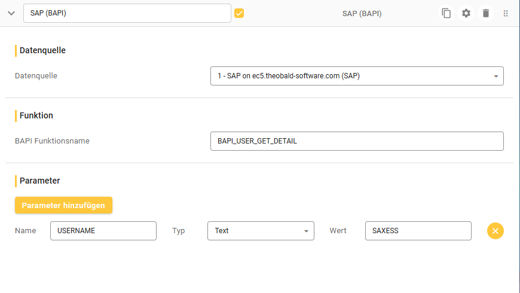Click the drag handle dots icon
This screenshot has width=520, height=293.
coord(506,13)
